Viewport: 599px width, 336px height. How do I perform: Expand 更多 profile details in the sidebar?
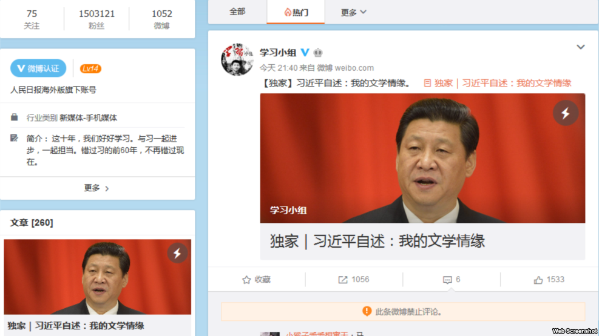[96, 188]
